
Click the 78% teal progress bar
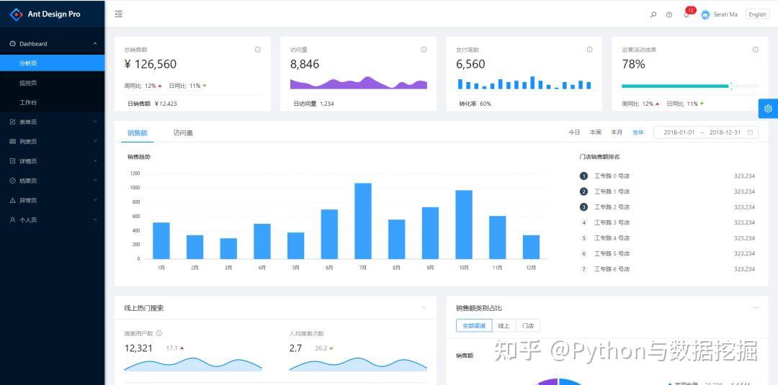pos(675,86)
